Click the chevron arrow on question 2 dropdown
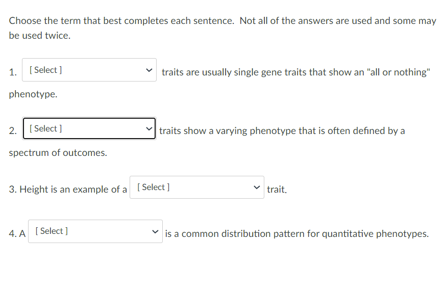The image size is (446, 294). (x=149, y=128)
